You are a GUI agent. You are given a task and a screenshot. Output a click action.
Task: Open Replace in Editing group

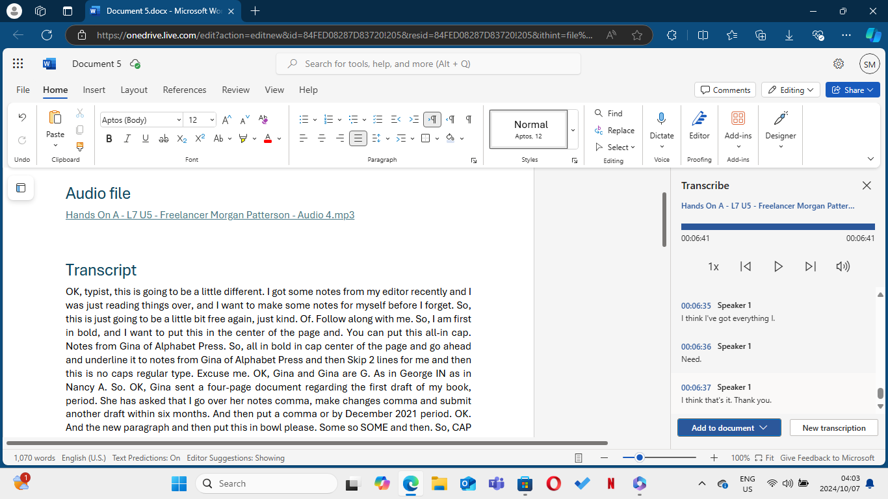coord(614,130)
